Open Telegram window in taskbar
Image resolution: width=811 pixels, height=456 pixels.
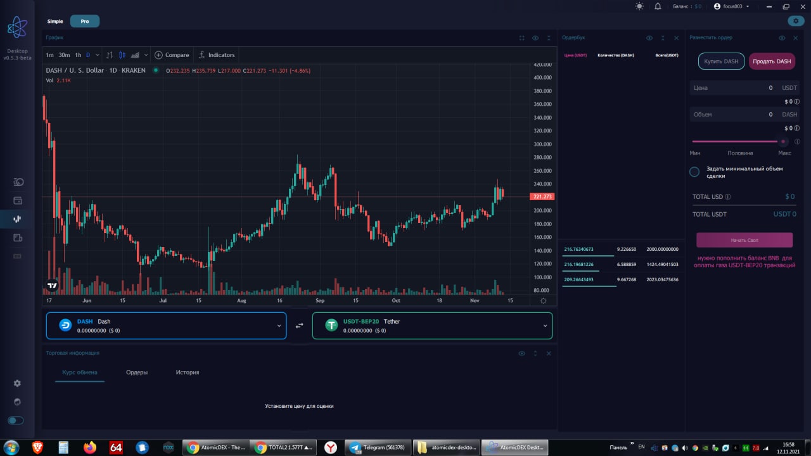click(379, 447)
